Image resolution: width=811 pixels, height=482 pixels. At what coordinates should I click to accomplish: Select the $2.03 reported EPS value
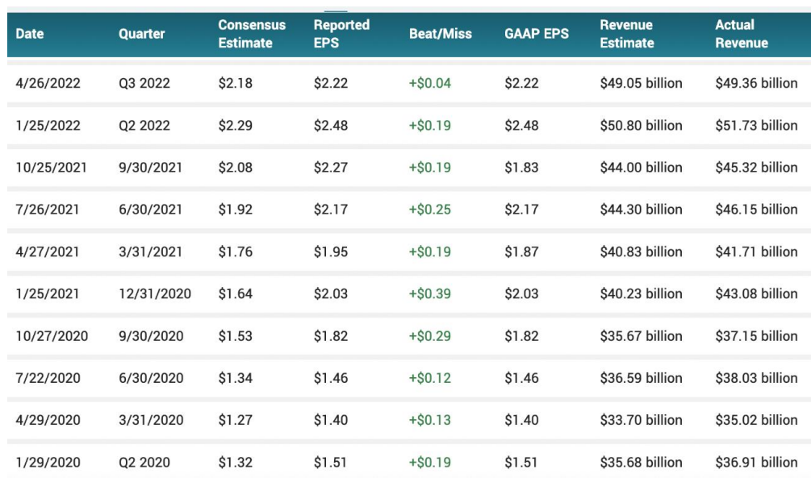[x=331, y=293]
